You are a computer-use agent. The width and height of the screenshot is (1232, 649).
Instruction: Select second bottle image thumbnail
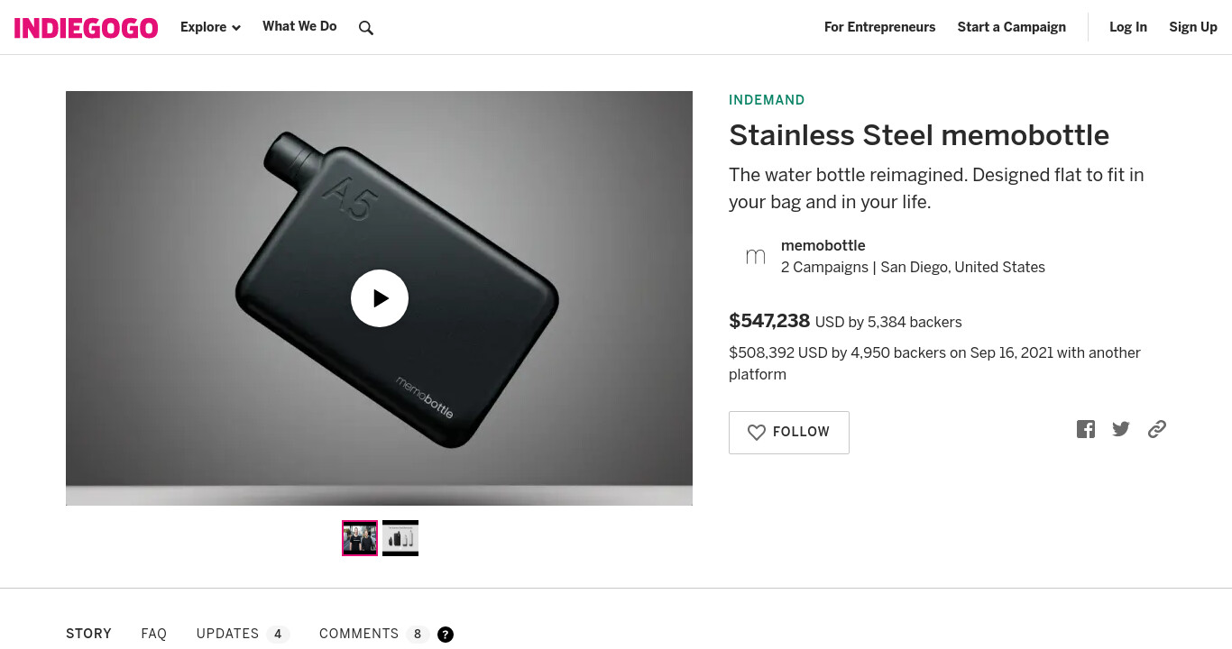coord(400,538)
